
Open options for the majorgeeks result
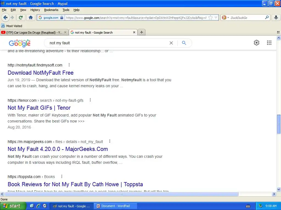[x=110, y=141]
